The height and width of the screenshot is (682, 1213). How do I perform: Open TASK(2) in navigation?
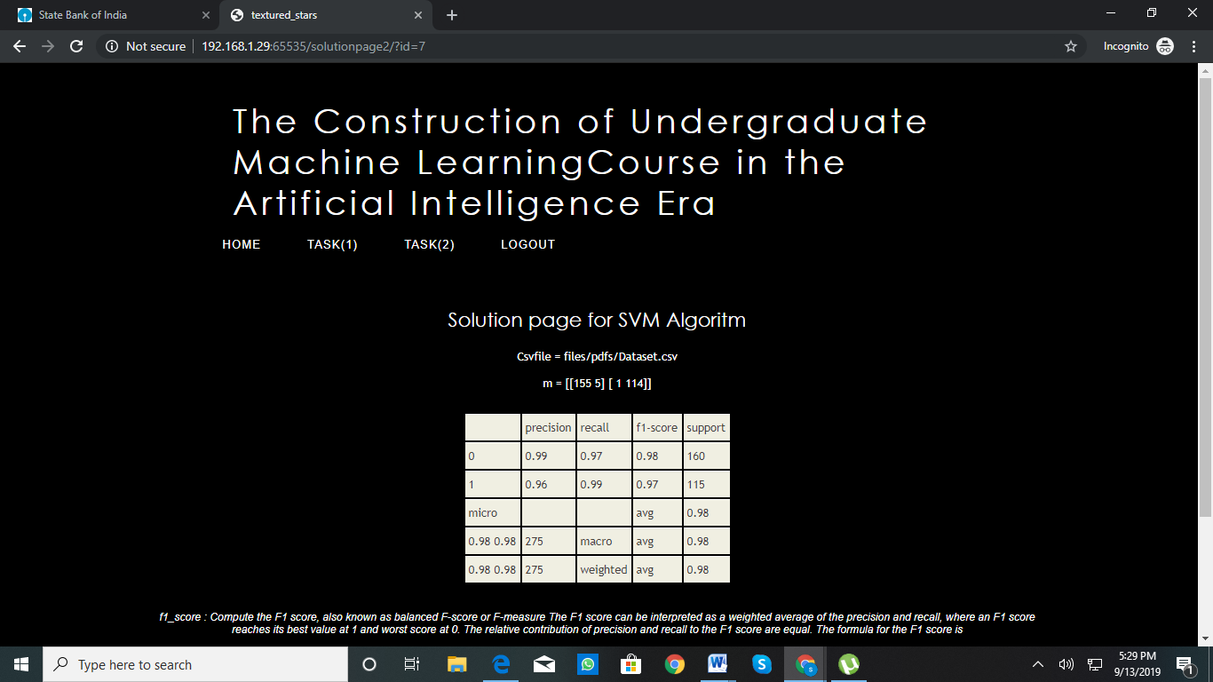tap(429, 244)
